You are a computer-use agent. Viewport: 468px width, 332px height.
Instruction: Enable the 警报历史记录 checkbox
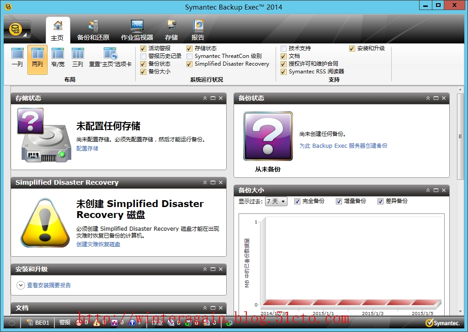coord(143,56)
